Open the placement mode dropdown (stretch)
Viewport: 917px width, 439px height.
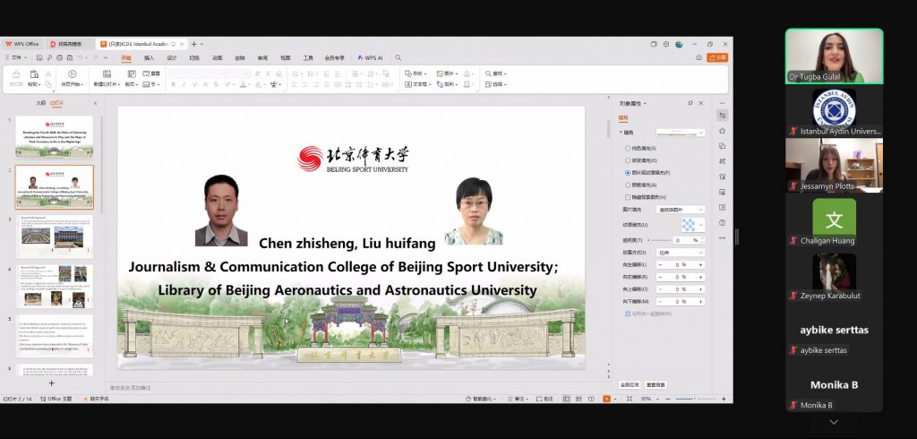click(x=681, y=253)
